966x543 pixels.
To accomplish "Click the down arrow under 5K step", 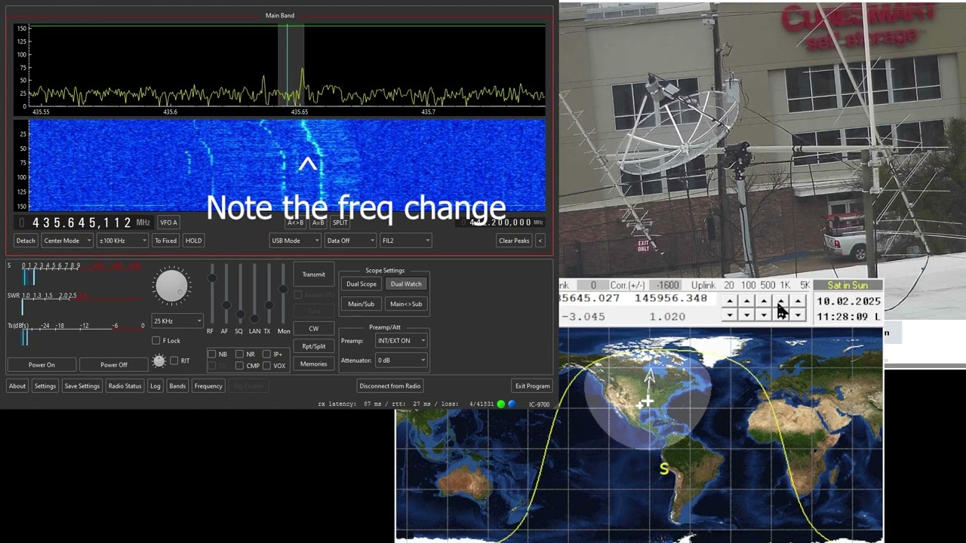I will [x=798, y=315].
